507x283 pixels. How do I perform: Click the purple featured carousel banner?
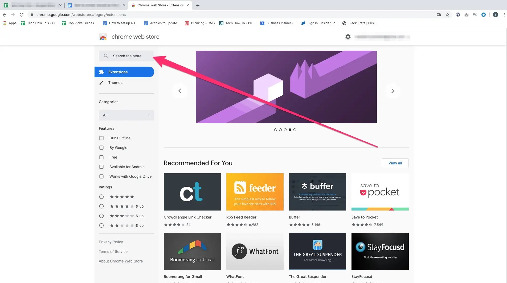pyautogui.click(x=286, y=87)
